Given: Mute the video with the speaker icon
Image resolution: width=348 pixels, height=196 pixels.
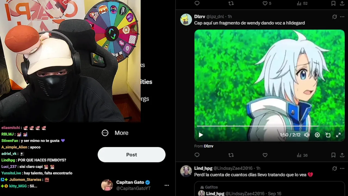Looking at the screenshot, I should 307,135.
